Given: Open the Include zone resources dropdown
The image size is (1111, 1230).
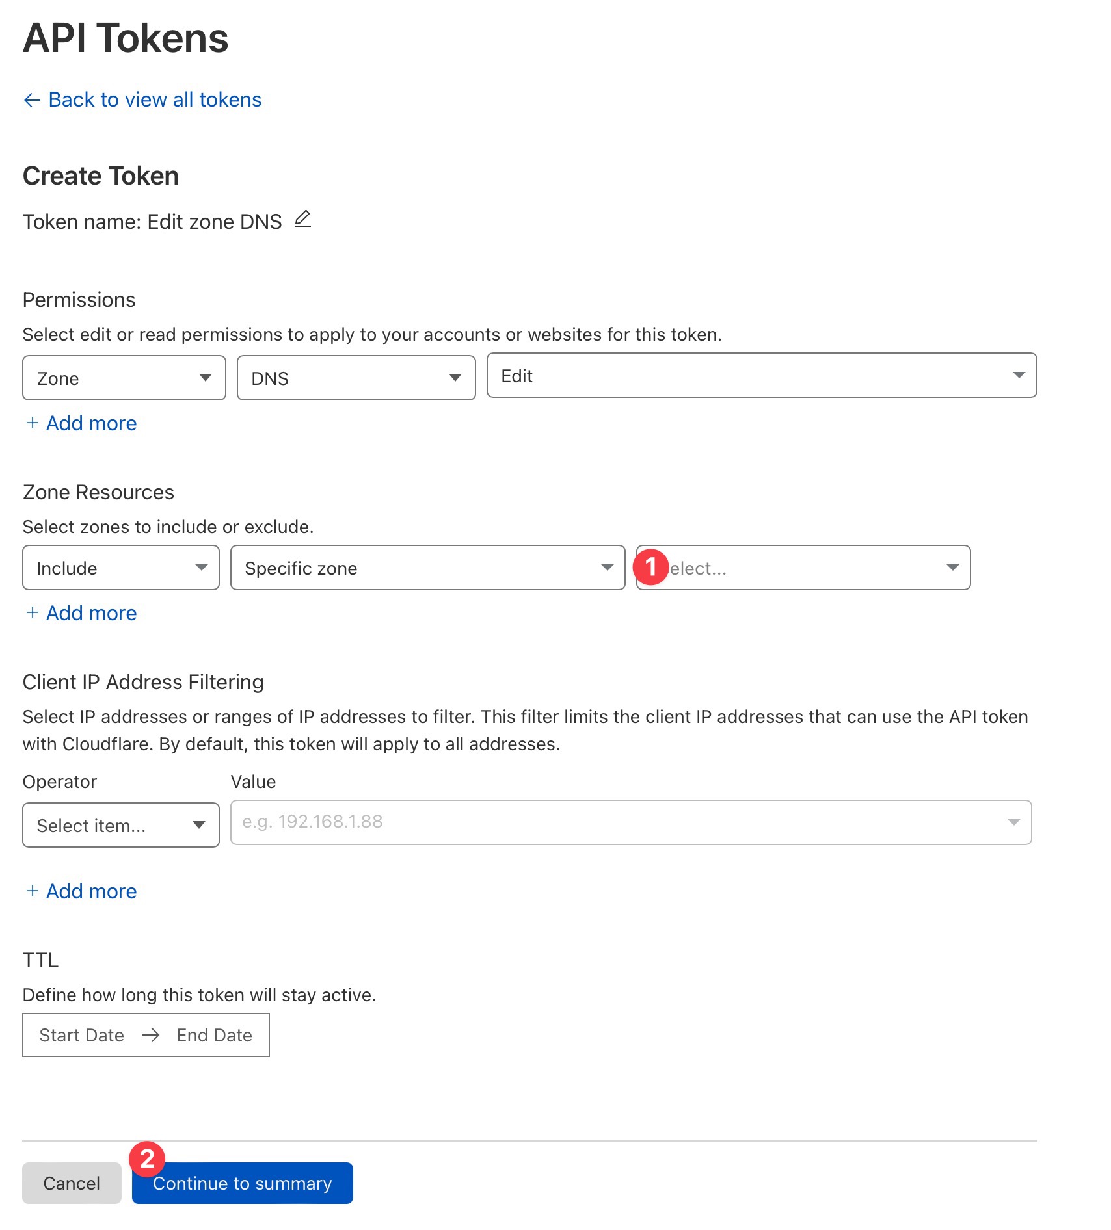Looking at the screenshot, I should click(121, 568).
